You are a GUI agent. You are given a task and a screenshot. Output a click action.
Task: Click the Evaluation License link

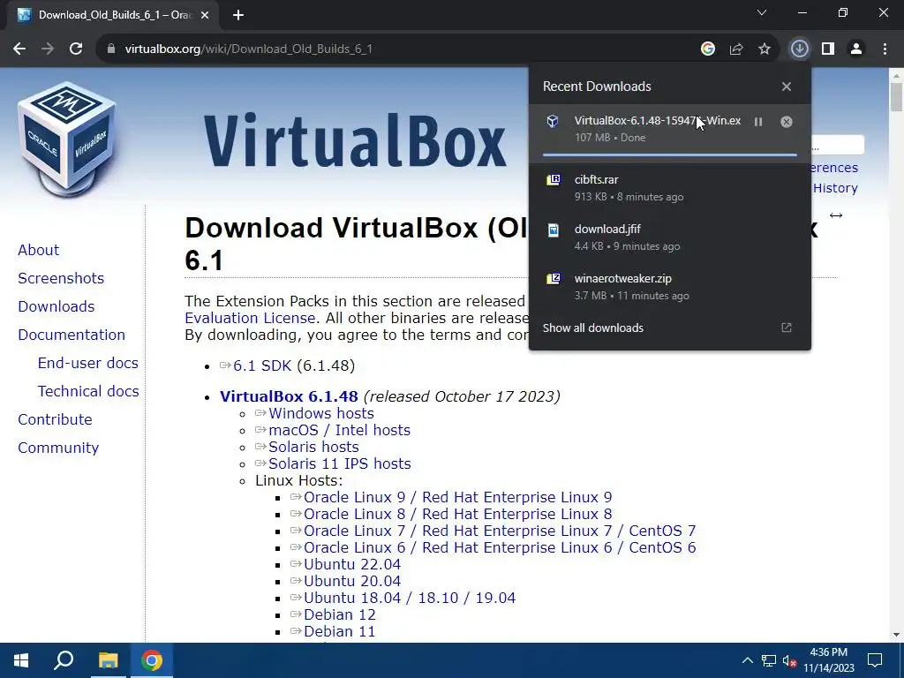[250, 318]
